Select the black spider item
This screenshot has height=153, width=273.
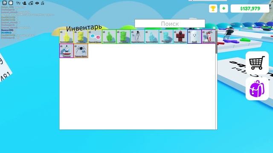pos(81,51)
